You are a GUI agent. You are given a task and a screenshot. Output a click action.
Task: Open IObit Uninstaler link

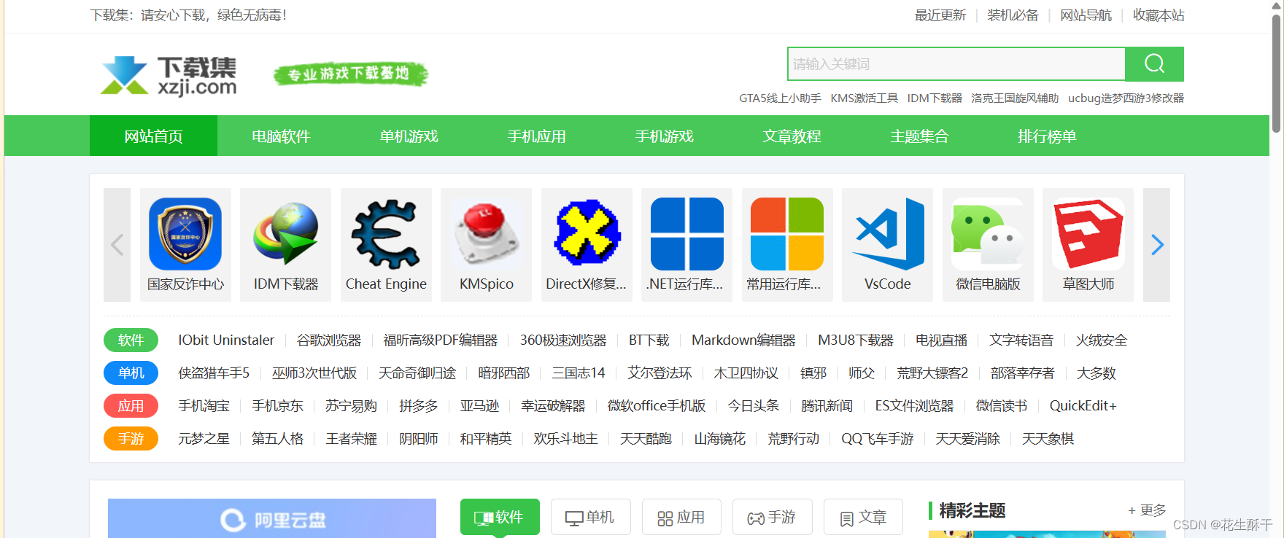[x=226, y=340]
